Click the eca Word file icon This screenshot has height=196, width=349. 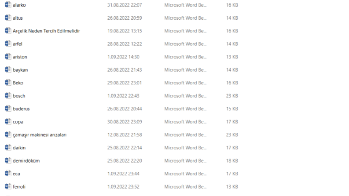tap(8, 173)
